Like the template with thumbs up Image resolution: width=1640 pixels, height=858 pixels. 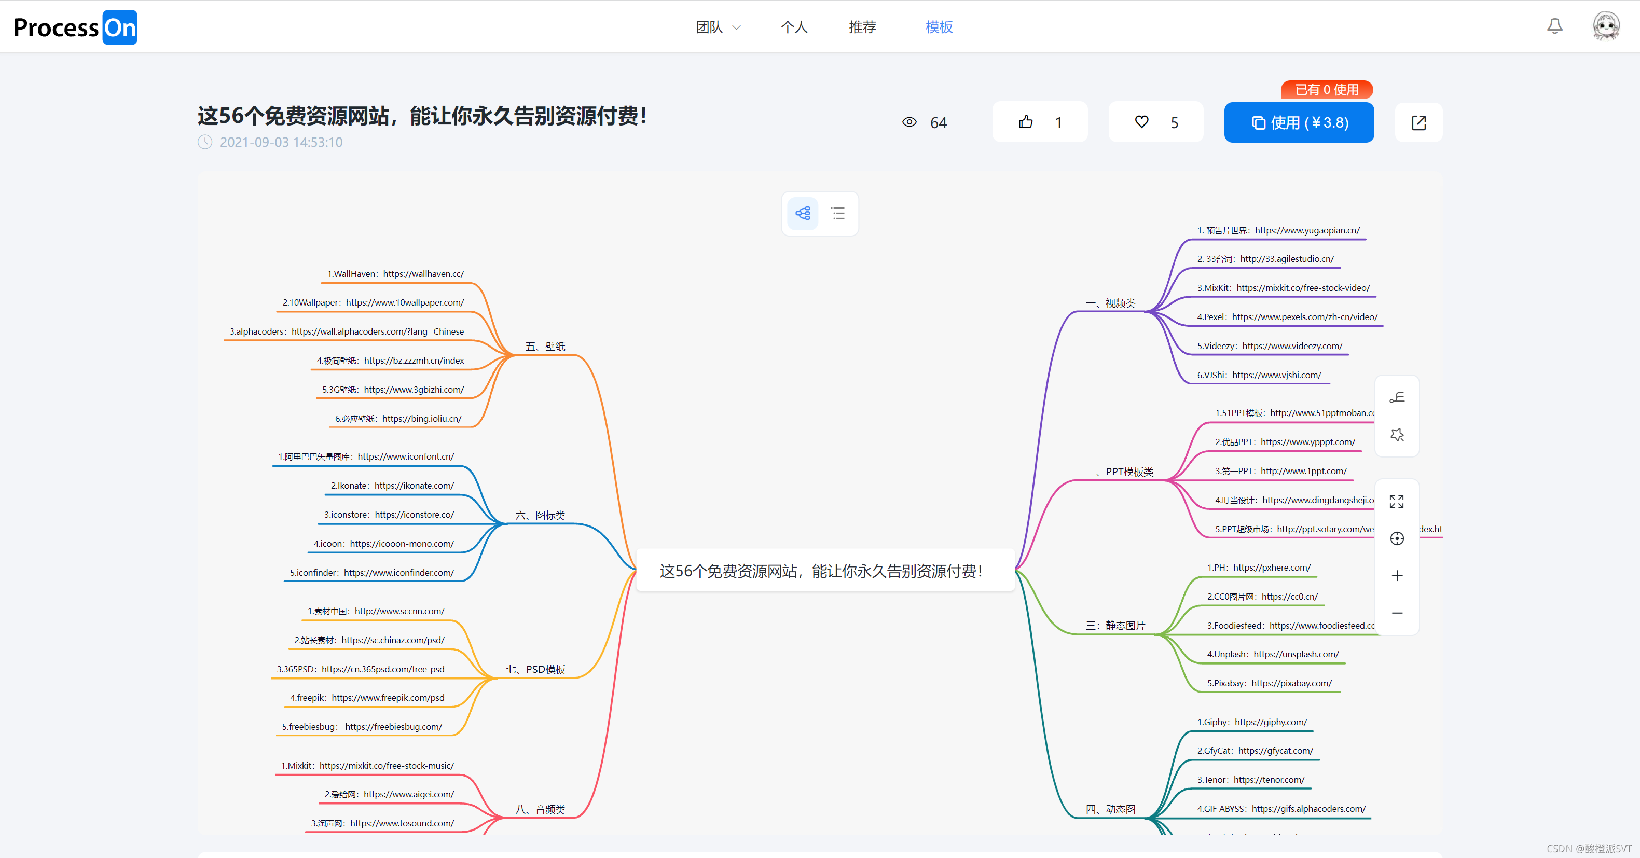coord(1039,122)
